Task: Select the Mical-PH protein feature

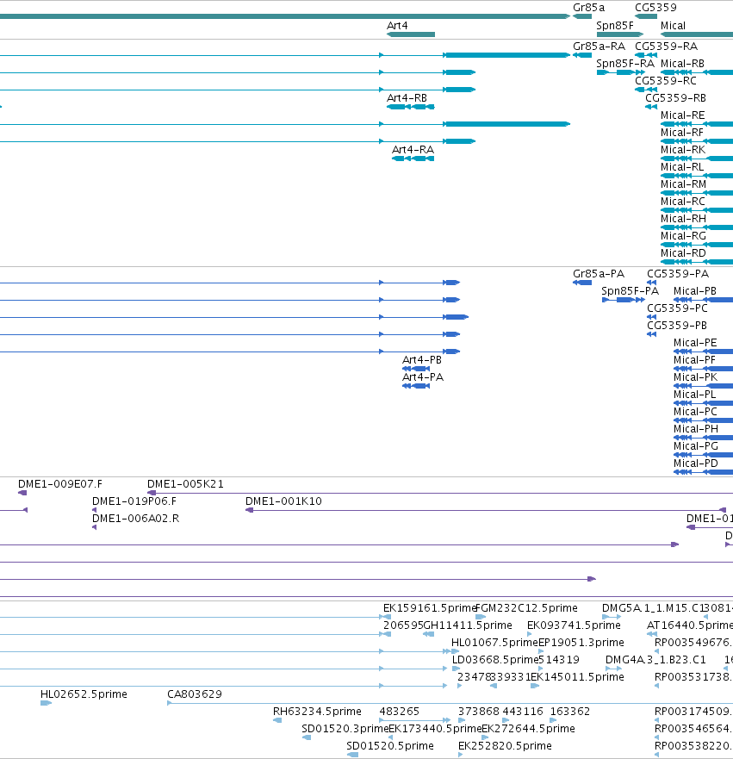Action: (x=703, y=438)
